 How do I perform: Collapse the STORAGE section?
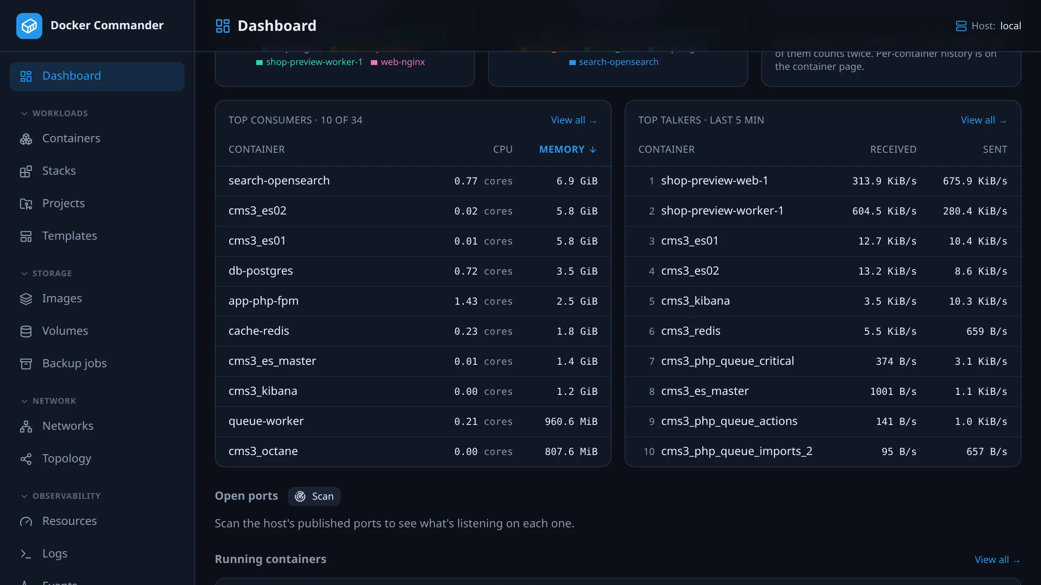pos(46,273)
